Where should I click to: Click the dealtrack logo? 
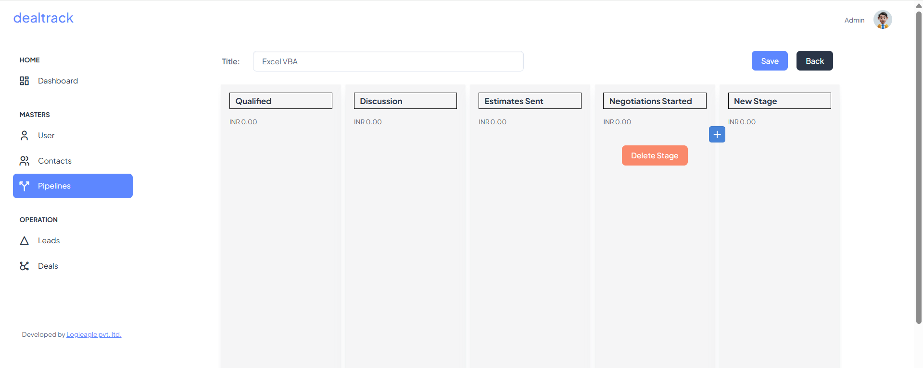(x=43, y=18)
